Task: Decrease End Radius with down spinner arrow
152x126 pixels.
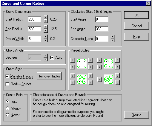Action: 46,31
